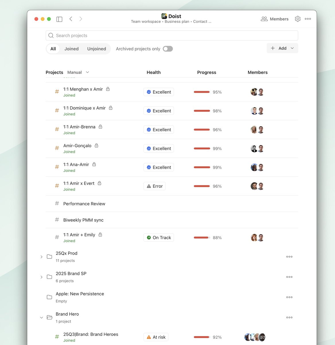Change Manual sort order dropdown
The width and height of the screenshot is (335, 345).
(78, 72)
